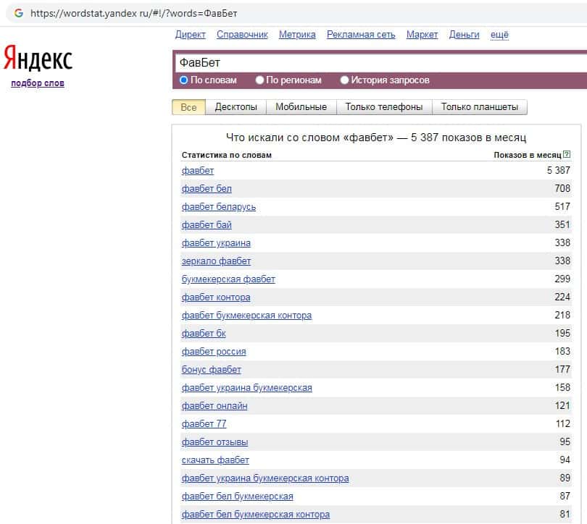Click the Яндекс logo
Viewport: 587px width, 524px height.
38,59
